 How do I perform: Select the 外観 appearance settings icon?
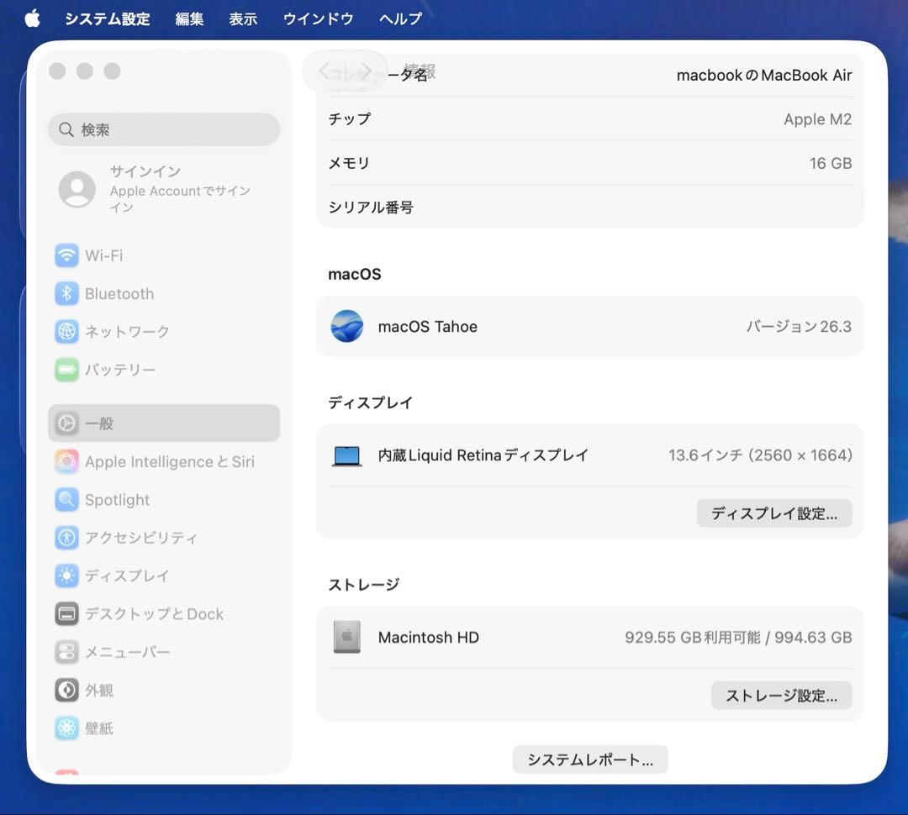67,690
